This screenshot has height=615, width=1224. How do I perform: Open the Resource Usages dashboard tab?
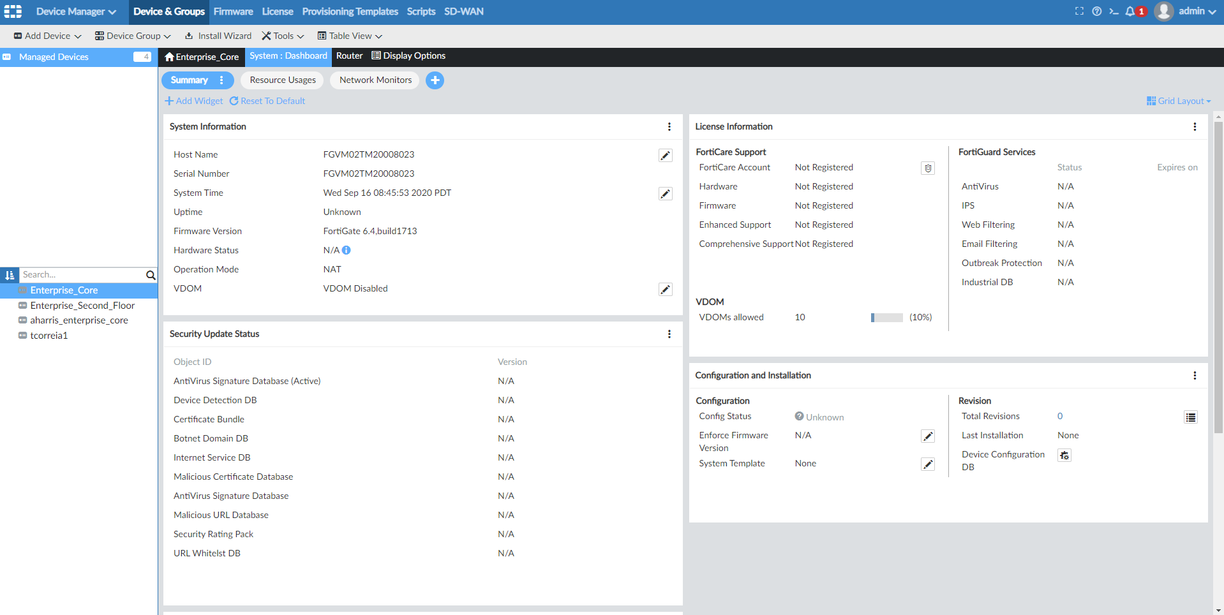coord(283,80)
